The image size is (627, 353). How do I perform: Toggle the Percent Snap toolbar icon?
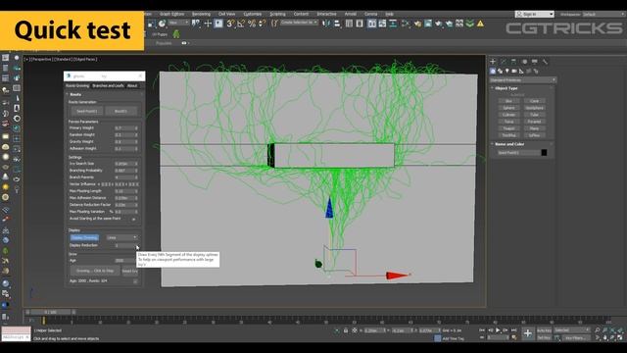pos(252,24)
